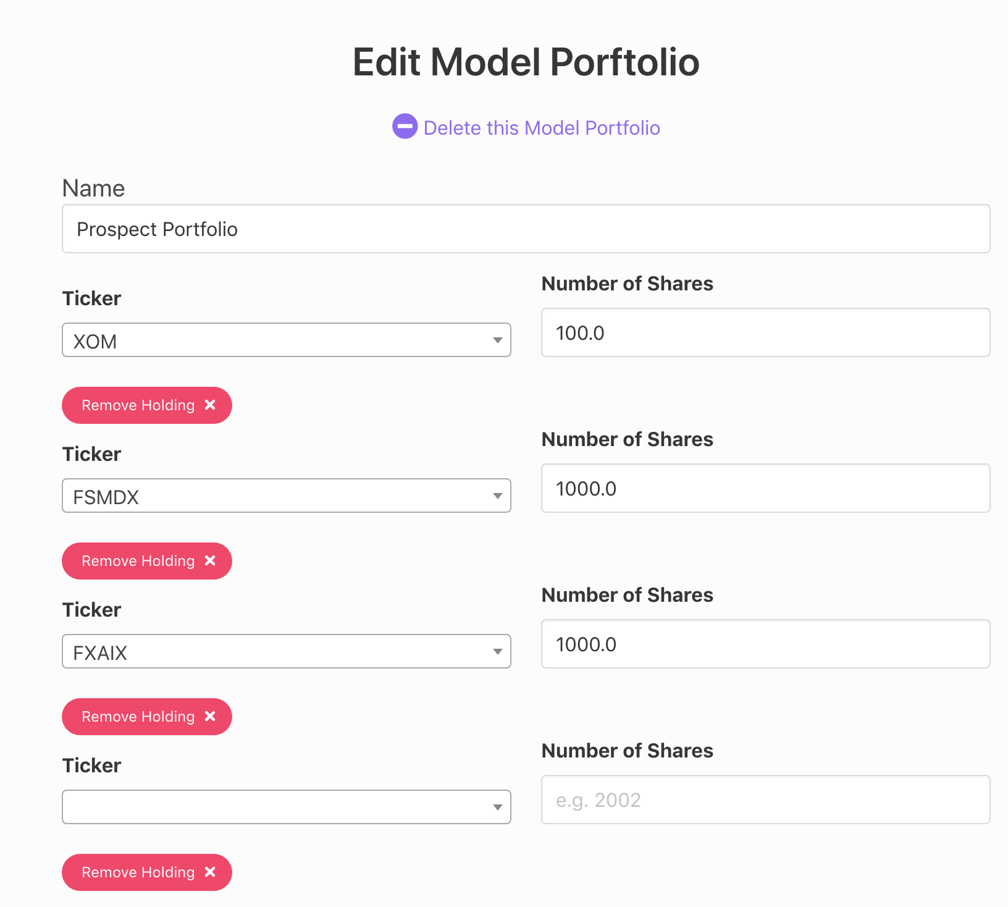The width and height of the screenshot is (1008, 907).
Task: Click the purple minus delete icon
Action: tap(405, 127)
